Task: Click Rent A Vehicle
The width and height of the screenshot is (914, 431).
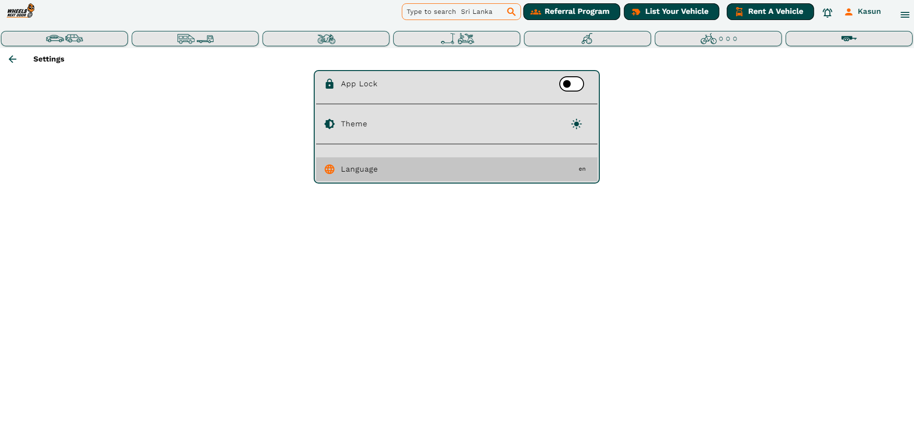Action: pos(770,11)
